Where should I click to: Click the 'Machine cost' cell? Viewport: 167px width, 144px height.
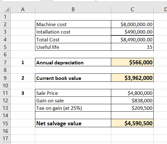click(73, 24)
